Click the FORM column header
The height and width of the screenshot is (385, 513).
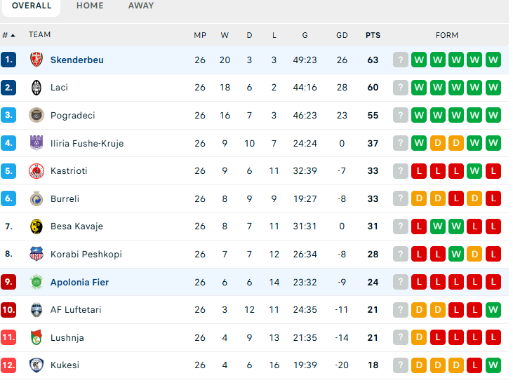(447, 35)
